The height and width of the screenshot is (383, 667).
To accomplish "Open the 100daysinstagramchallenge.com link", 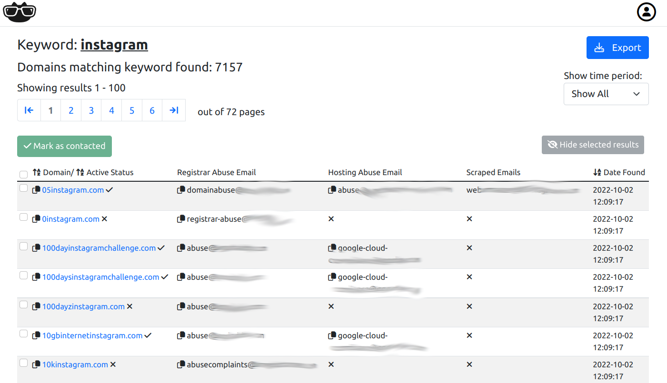I will 101,277.
